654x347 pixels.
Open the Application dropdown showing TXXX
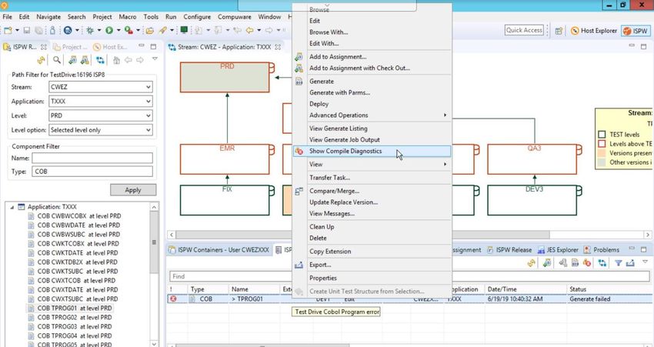148,102
